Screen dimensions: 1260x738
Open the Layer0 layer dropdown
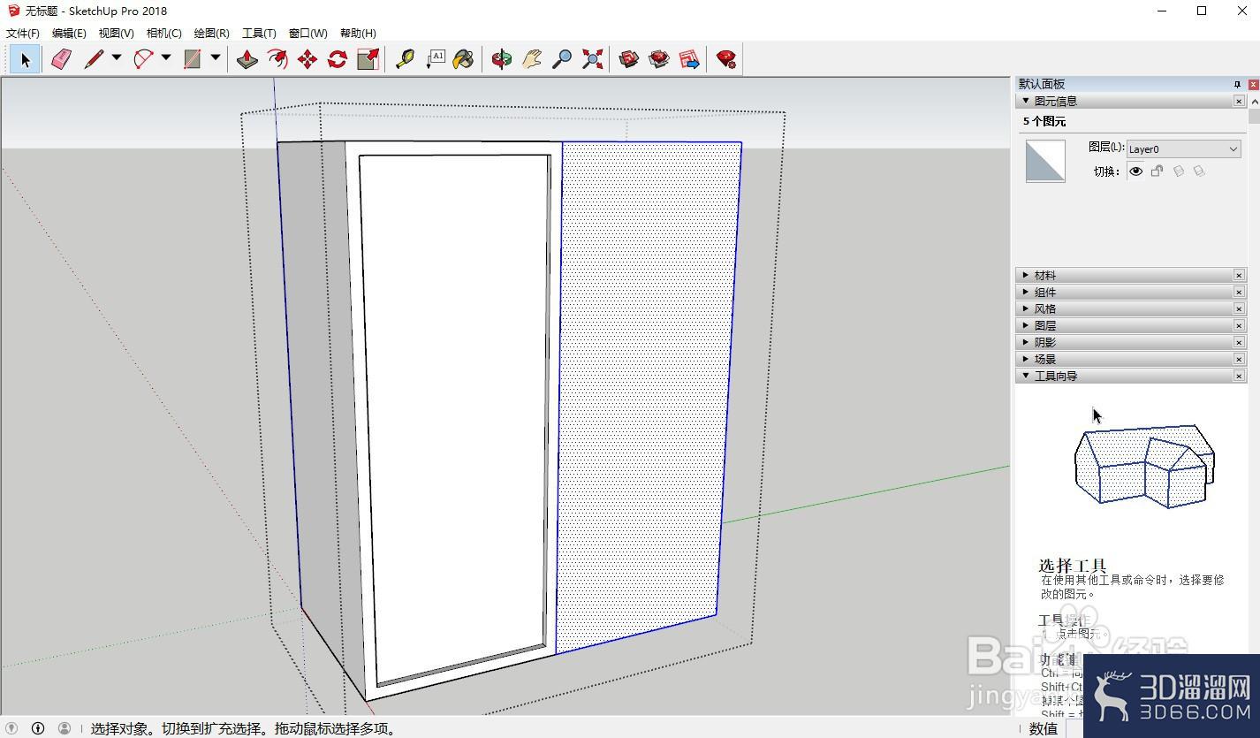tap(1183, 149)
